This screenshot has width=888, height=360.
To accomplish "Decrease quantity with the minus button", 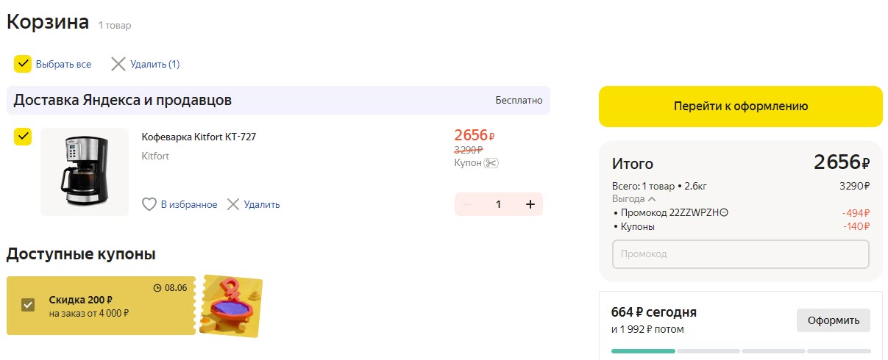I will coord(467,204).
